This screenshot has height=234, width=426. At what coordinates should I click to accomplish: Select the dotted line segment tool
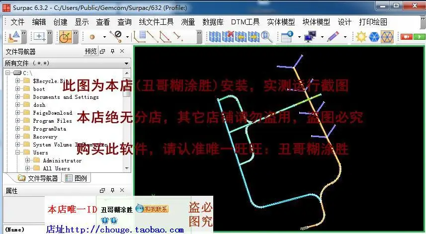click(153, 37)
